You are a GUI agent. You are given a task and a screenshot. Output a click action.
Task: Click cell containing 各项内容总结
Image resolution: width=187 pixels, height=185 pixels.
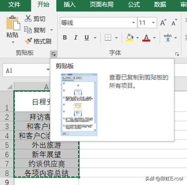click(47, 173)
